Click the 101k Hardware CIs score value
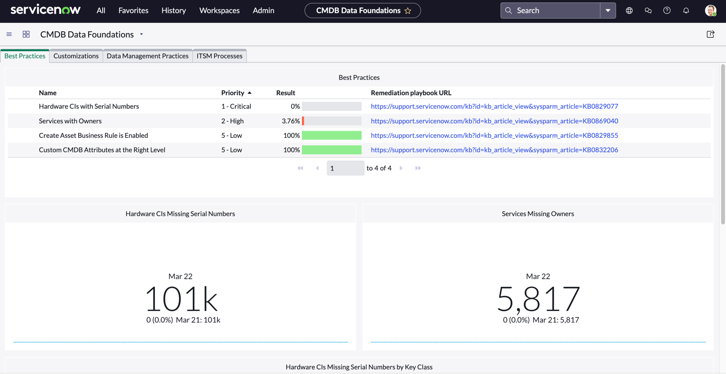Image resolution: width=726 pixels, height=374 pixels. pyautogui.click(x=181, y=299)
